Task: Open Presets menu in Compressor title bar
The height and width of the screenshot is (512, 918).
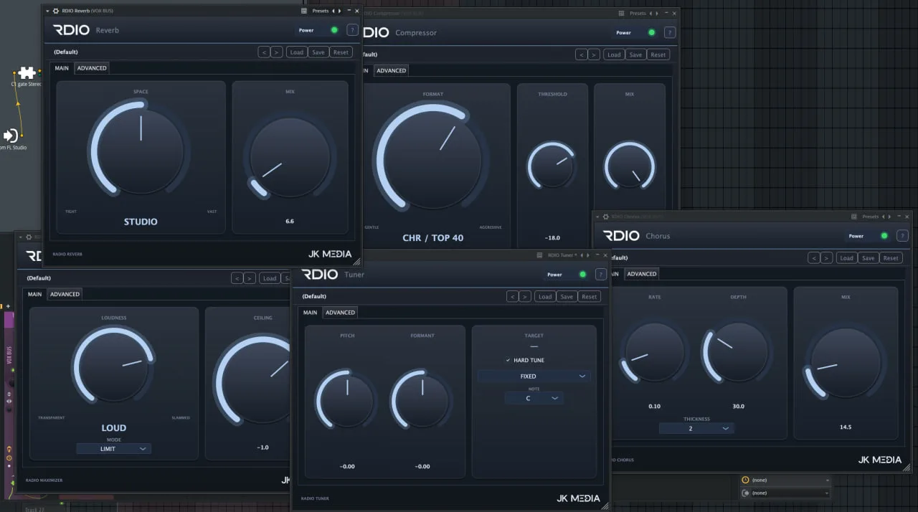Action: [x=638, y=13]
